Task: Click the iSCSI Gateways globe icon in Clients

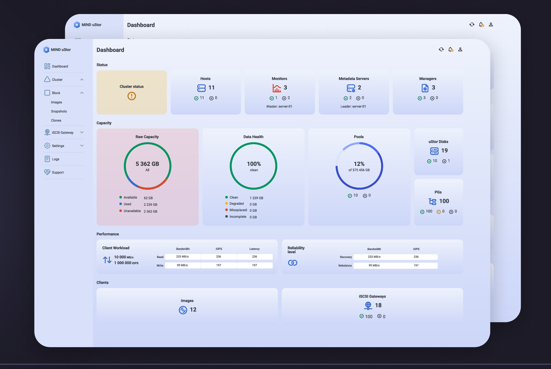Action: tap(368, 306)
